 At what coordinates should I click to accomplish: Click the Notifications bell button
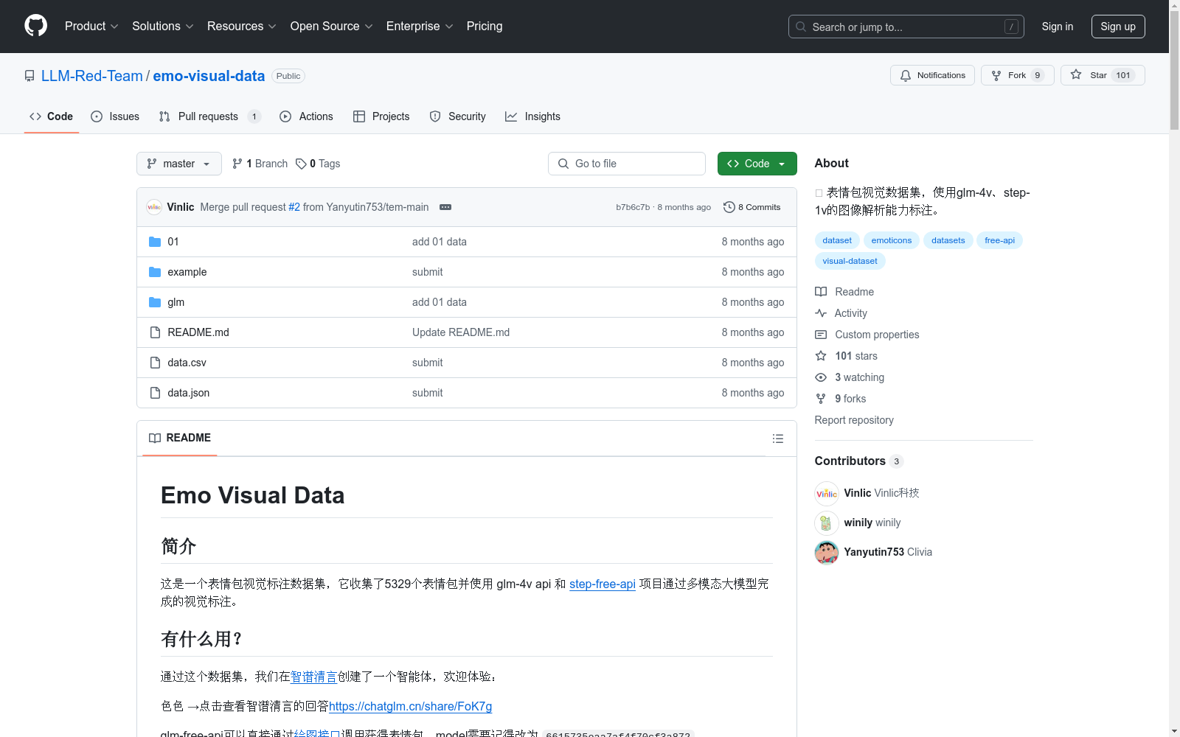[932, 75]
